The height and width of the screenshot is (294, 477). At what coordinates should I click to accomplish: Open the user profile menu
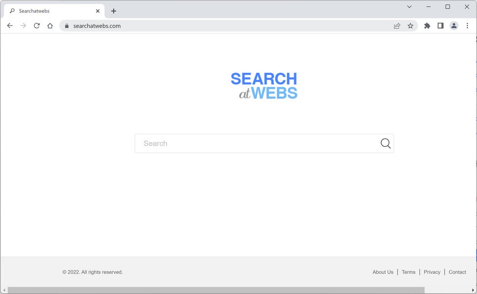click(454, 26)
